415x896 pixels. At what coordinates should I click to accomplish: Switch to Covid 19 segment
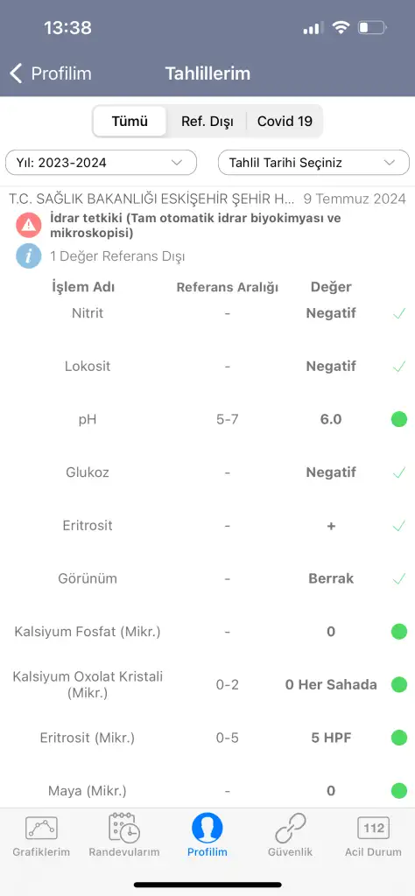pos(285,121)
